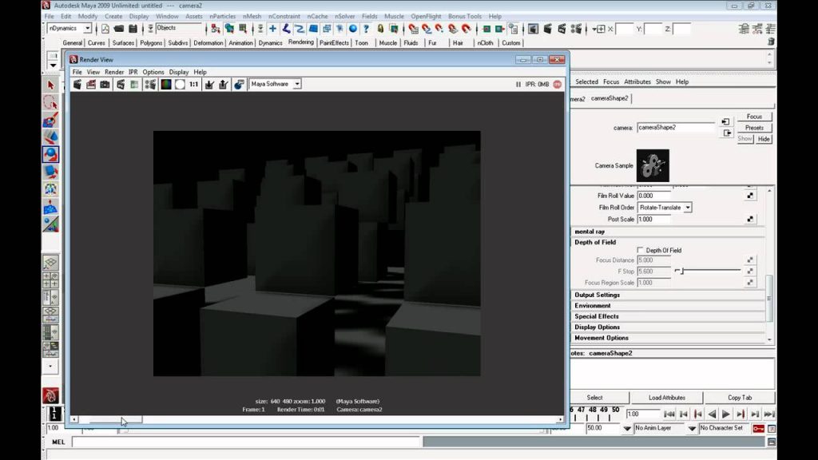Click the Hide button
818x460 pixels.
click(x=763, y=139)
